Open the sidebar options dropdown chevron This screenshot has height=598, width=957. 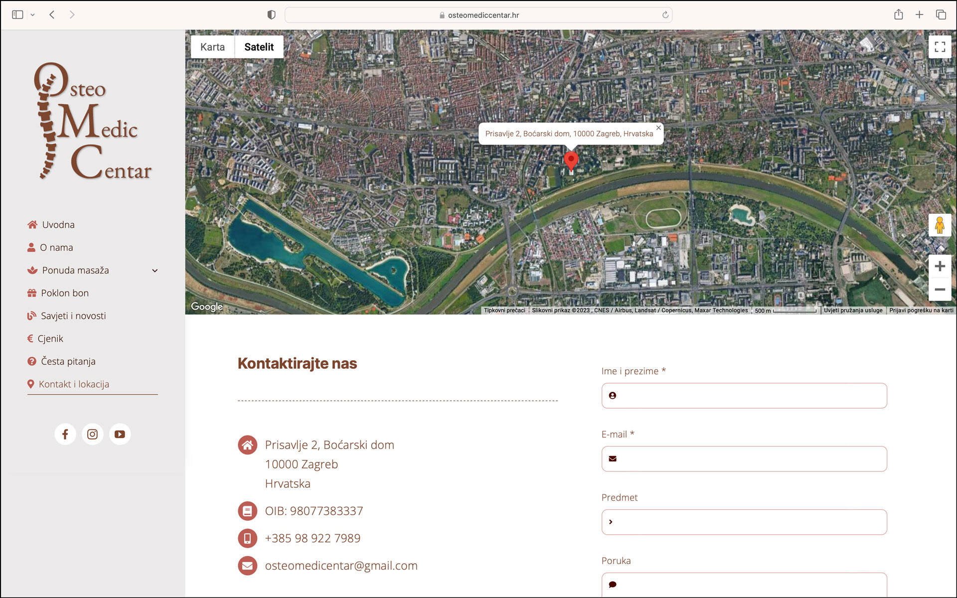pos(32,15)
